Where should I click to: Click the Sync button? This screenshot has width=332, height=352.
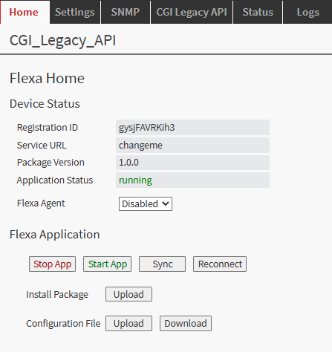tap(162, 264)
